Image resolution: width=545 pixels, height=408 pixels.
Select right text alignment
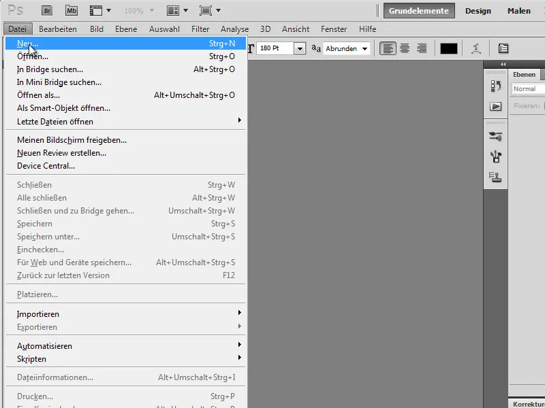point(422,48)
